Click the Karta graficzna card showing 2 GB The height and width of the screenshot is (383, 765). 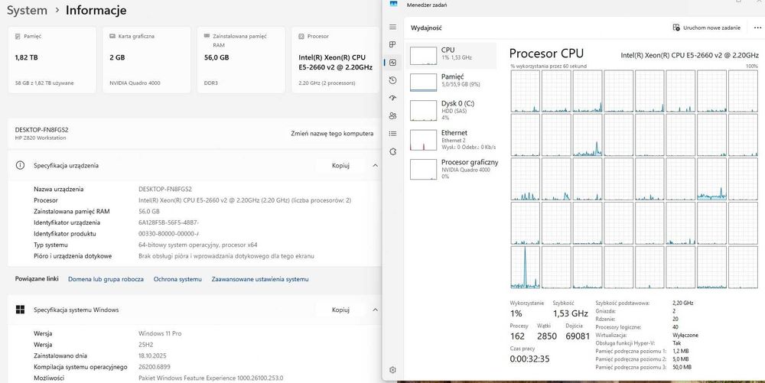click(147, 60)
